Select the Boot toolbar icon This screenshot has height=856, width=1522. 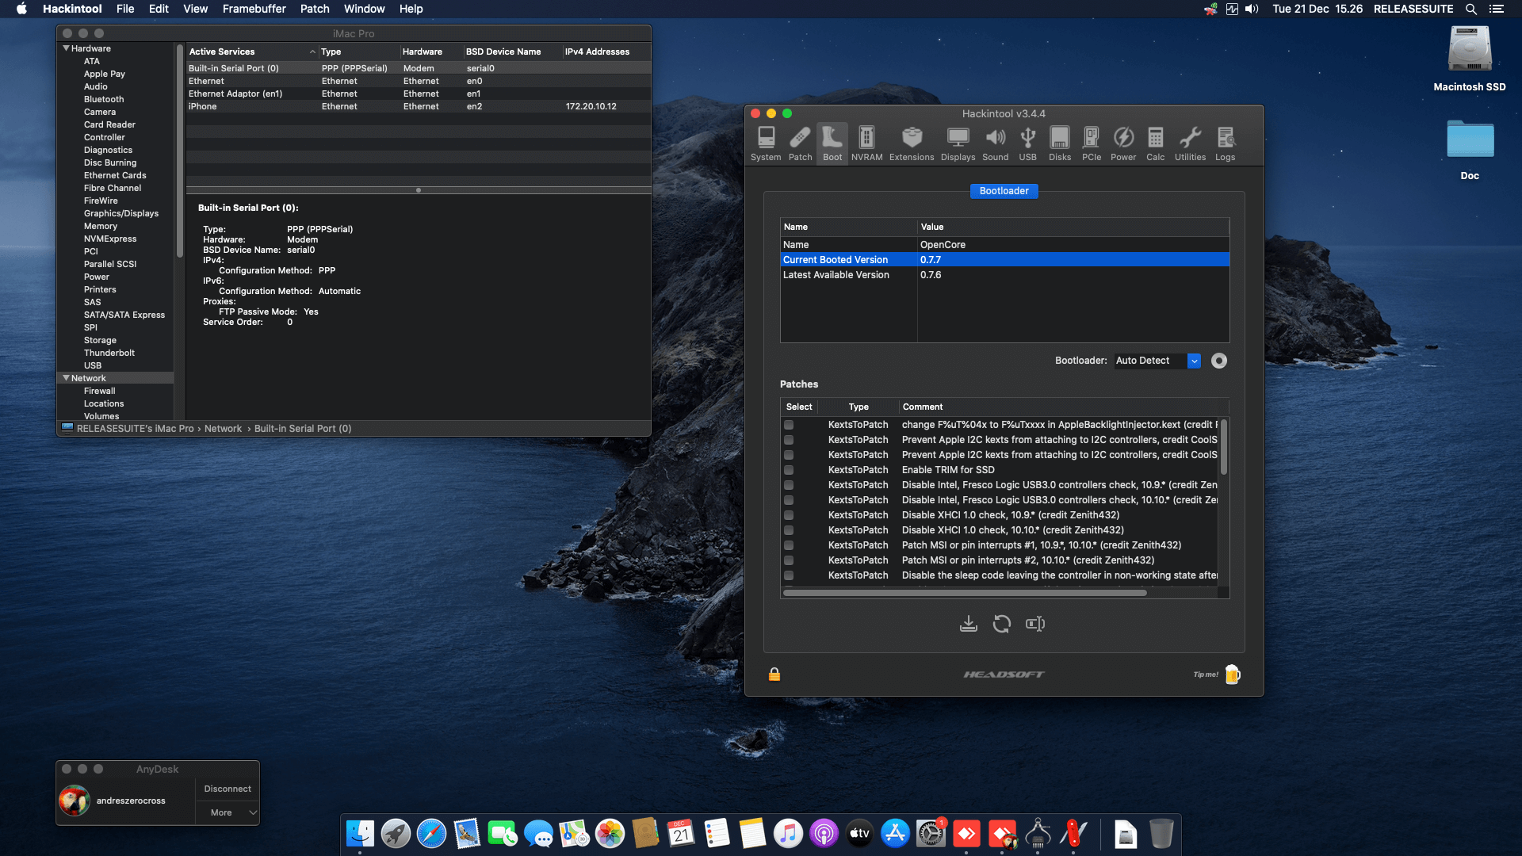(832, 143)
